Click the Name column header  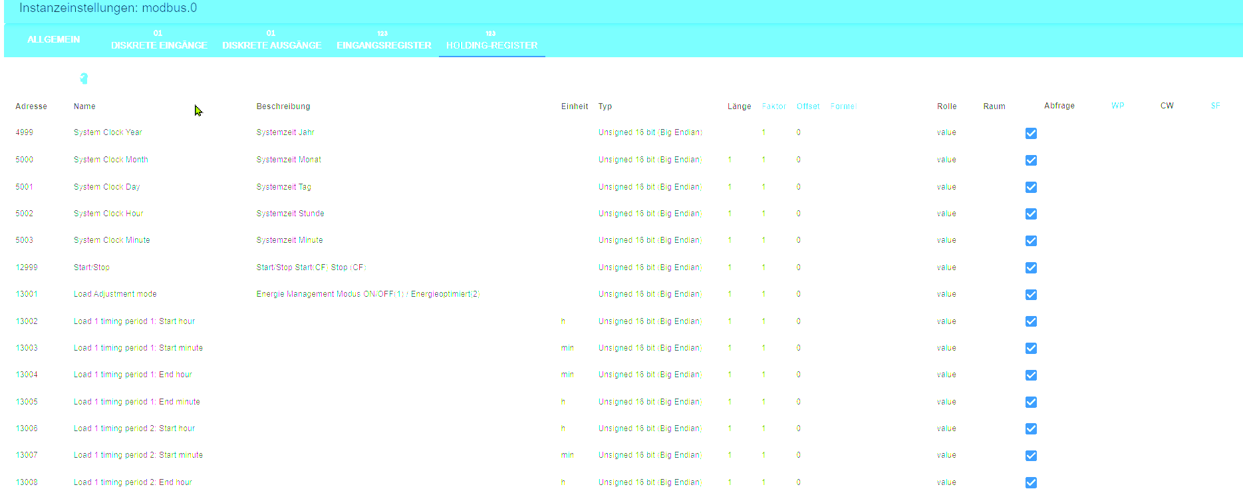(x=84, y=106)
